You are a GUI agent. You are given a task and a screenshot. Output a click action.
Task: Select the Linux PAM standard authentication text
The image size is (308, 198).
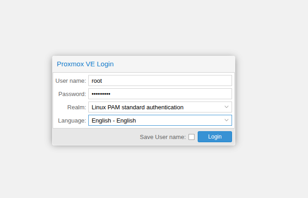(137, 107)
